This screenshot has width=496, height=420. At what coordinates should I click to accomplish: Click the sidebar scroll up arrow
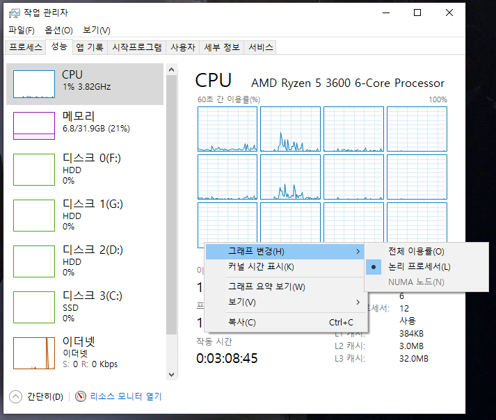(x=171, y=70)
